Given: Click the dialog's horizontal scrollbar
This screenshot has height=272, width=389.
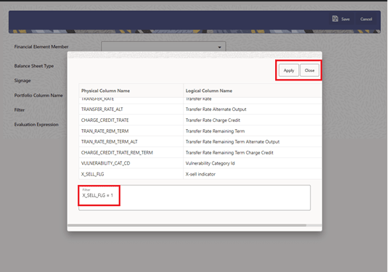Looking at the screenshot, I should click(x=187, y=225).
